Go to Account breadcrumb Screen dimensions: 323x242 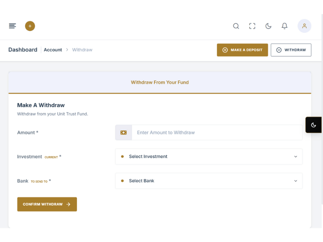coord(53,50)
